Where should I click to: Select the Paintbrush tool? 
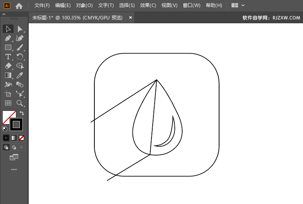20,47
